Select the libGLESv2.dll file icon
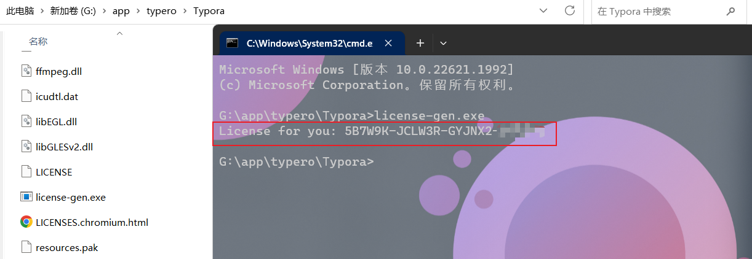 click(x=26, y=146)
